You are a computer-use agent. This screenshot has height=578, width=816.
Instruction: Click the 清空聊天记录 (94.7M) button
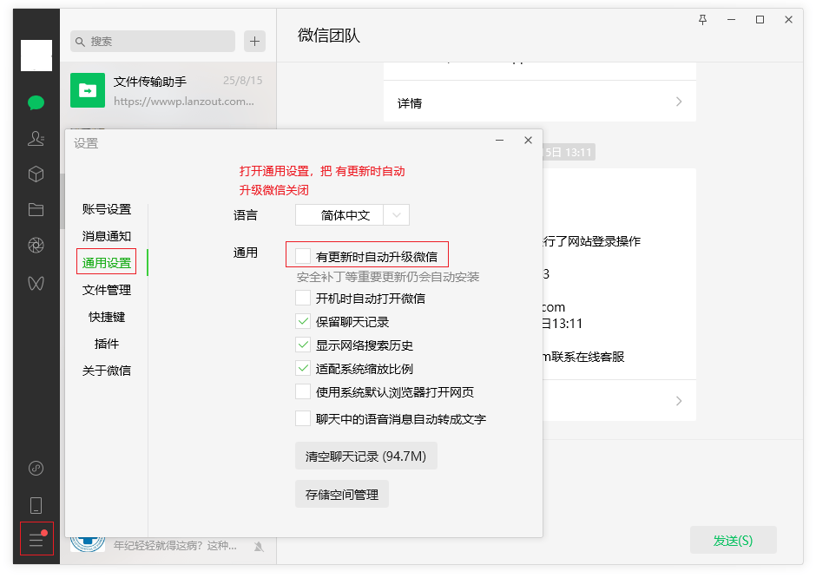365,455
